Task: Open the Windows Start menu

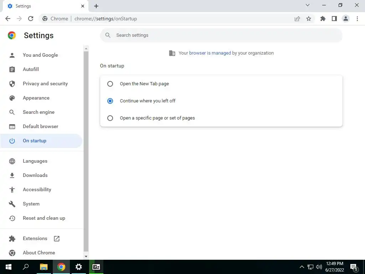Action: pyautogui.click(x=9, y=267)
